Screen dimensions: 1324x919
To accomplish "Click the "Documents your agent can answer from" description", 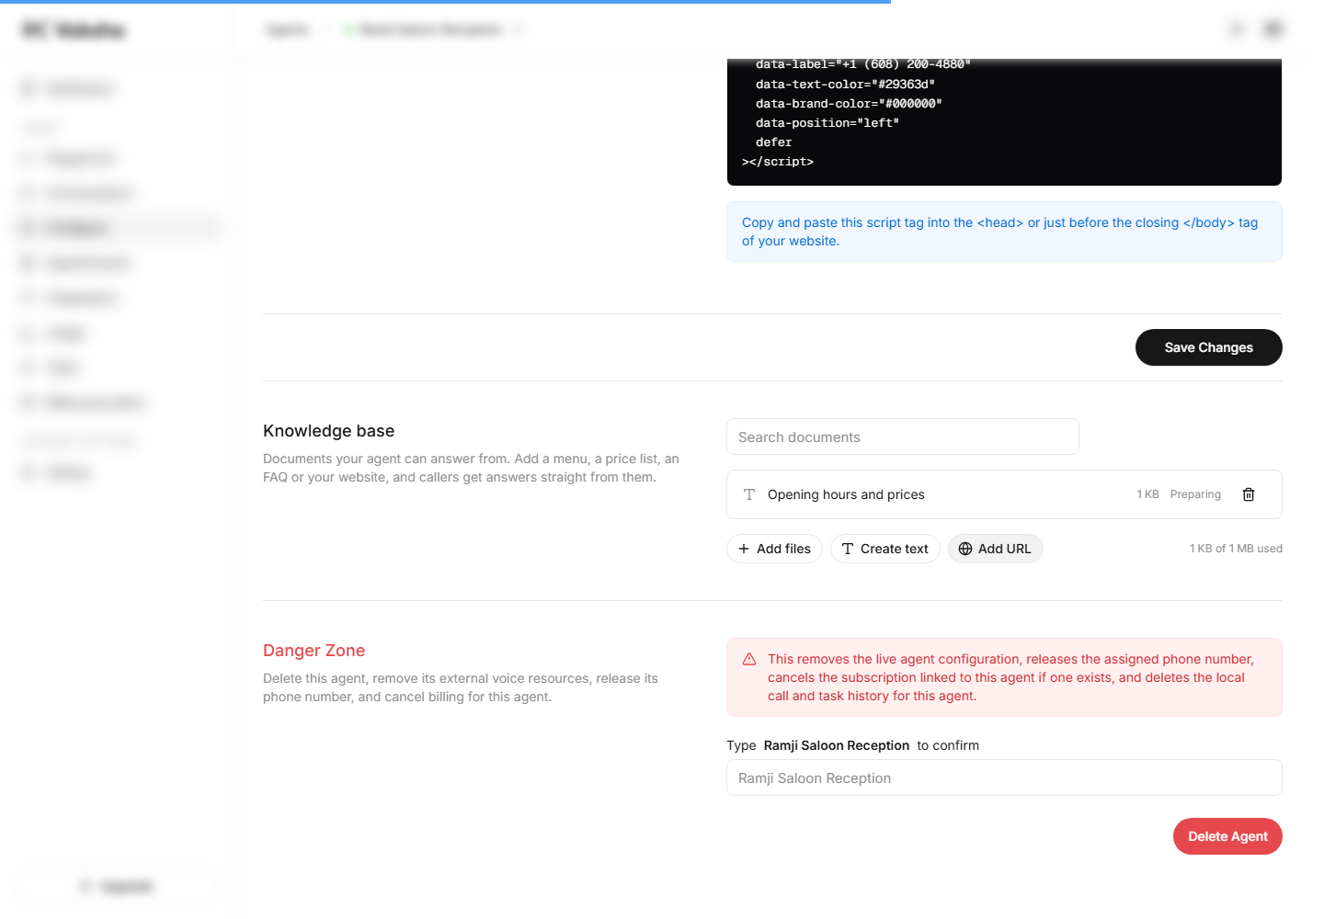I will pyautogui.click(x=471, y=468).
